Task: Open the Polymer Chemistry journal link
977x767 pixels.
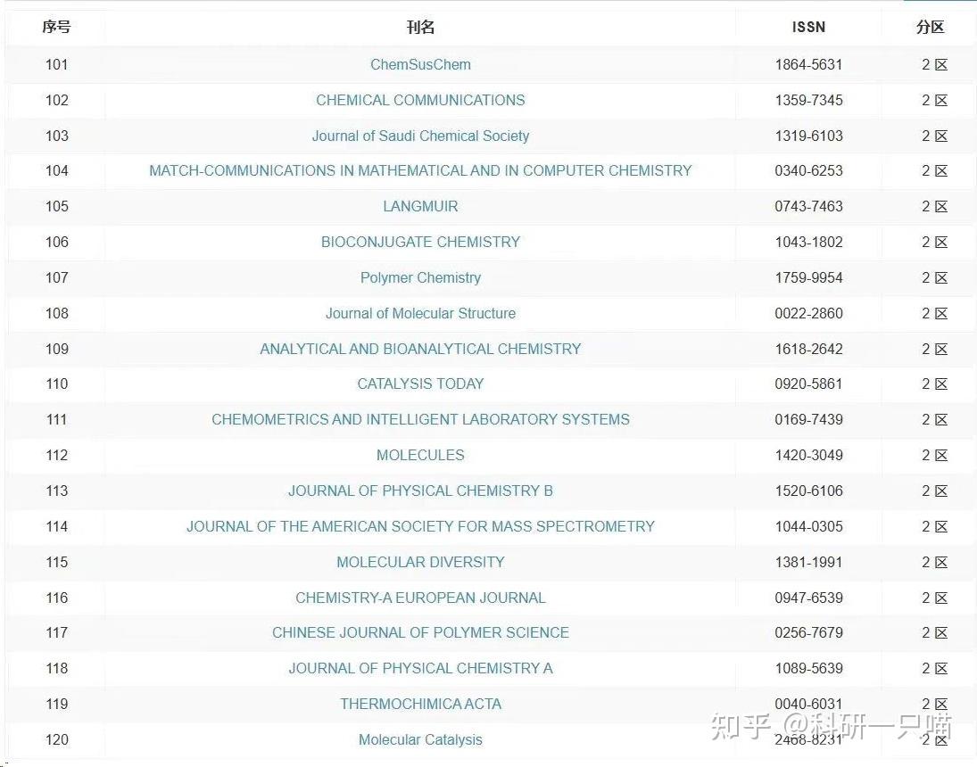Action: pyautogui.click(x=420, y=277)
